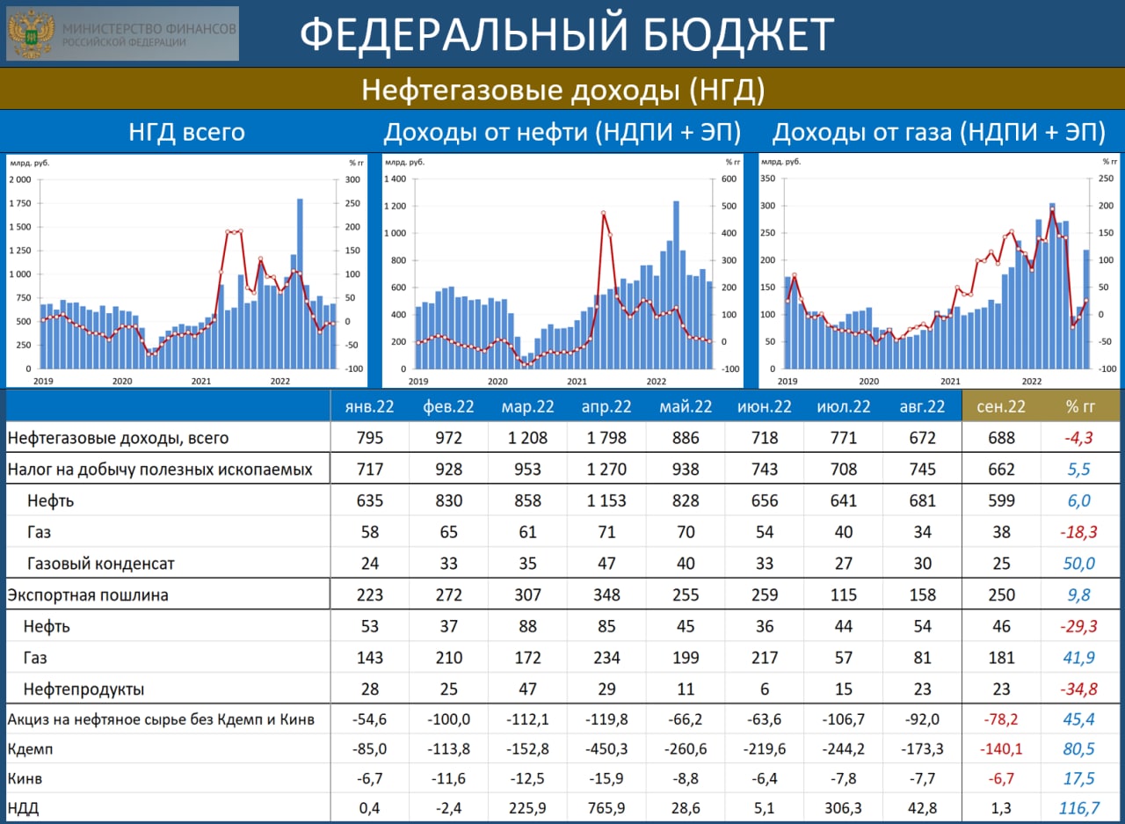Viewport: 1125px width, 824px height.
Task: Click the value 306,3 in НДД row
Action: coord(844,808)
